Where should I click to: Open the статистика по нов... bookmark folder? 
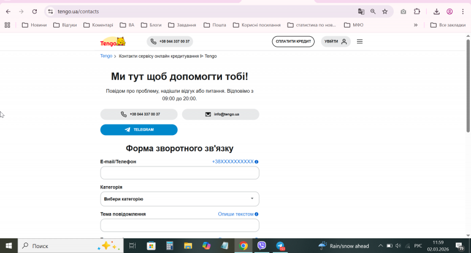coord(312,25)
